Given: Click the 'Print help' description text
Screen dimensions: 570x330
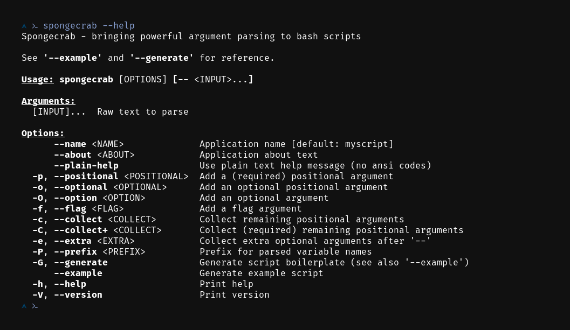Looking at the screenshot, I should [x=226, y=284].
